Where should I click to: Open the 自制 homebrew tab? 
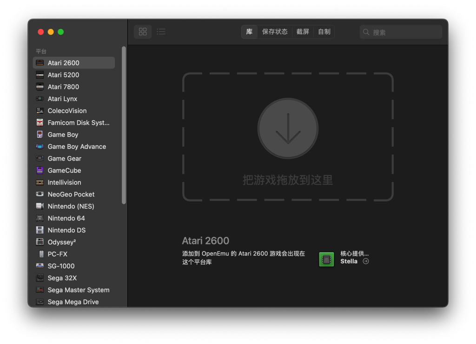(324, 32)
